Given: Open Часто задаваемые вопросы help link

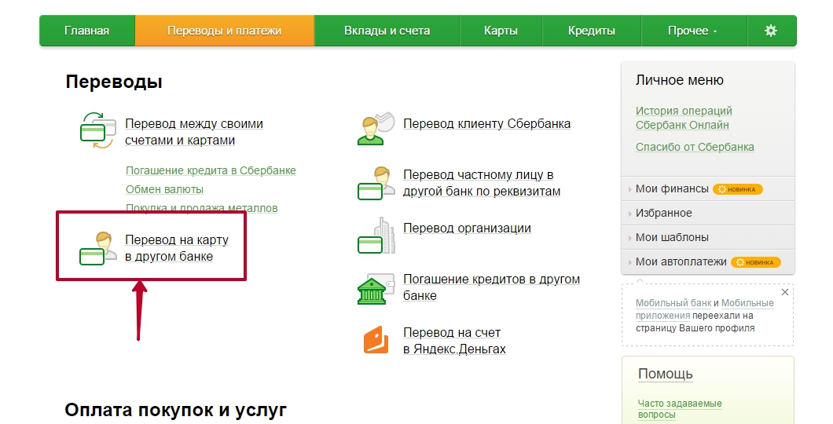Looking at the screenshot, I should pos(680,408).
